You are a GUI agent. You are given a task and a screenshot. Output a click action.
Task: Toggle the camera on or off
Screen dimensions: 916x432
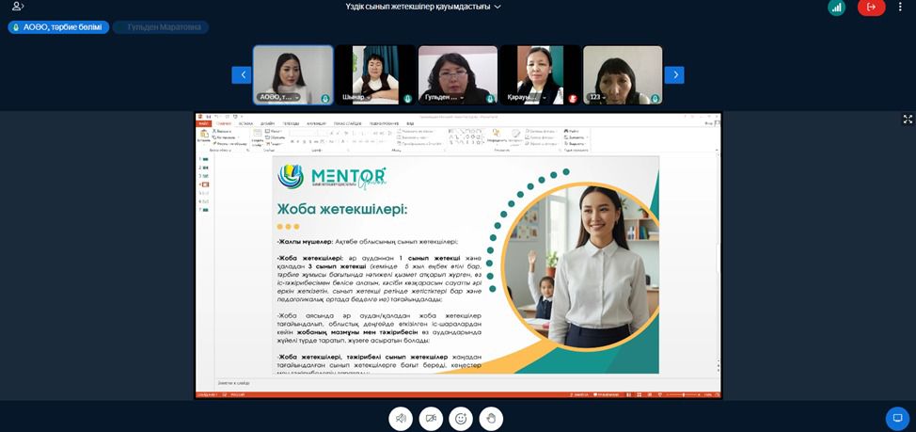pos(431,418)
